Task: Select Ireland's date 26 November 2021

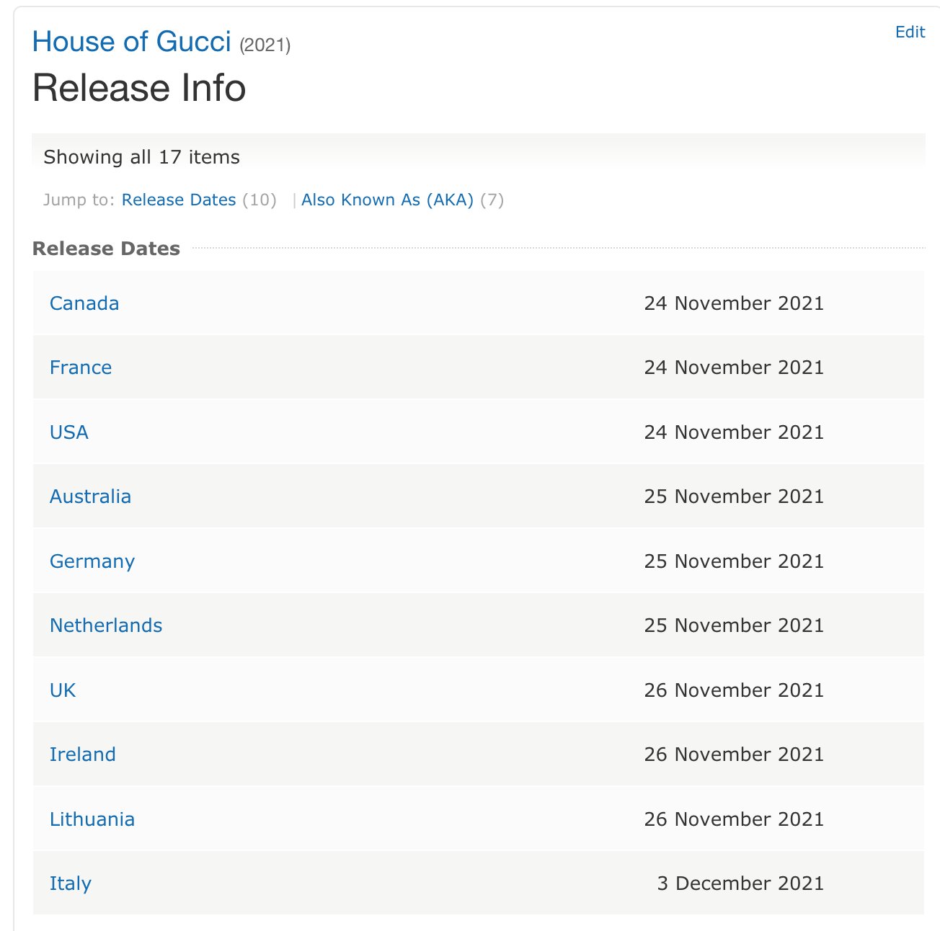Action: point(734,754)
